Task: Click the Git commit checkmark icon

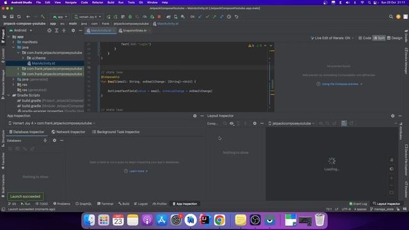Action: (x=207, y=17)
